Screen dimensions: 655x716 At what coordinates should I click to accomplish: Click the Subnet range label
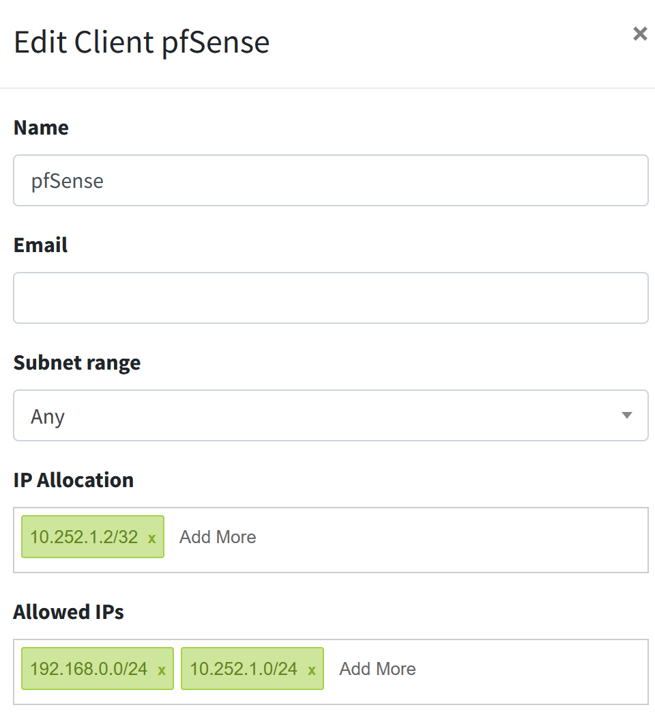[77, 363]
